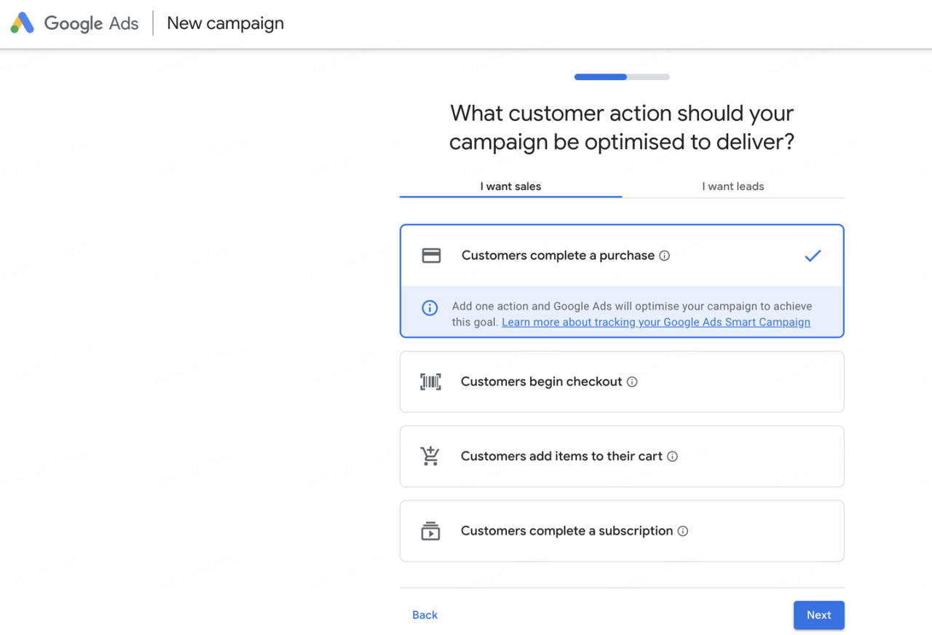This screenshot has width=932, height=635.
Task: Click the barcode checkout icon
Action: [430, 382]
